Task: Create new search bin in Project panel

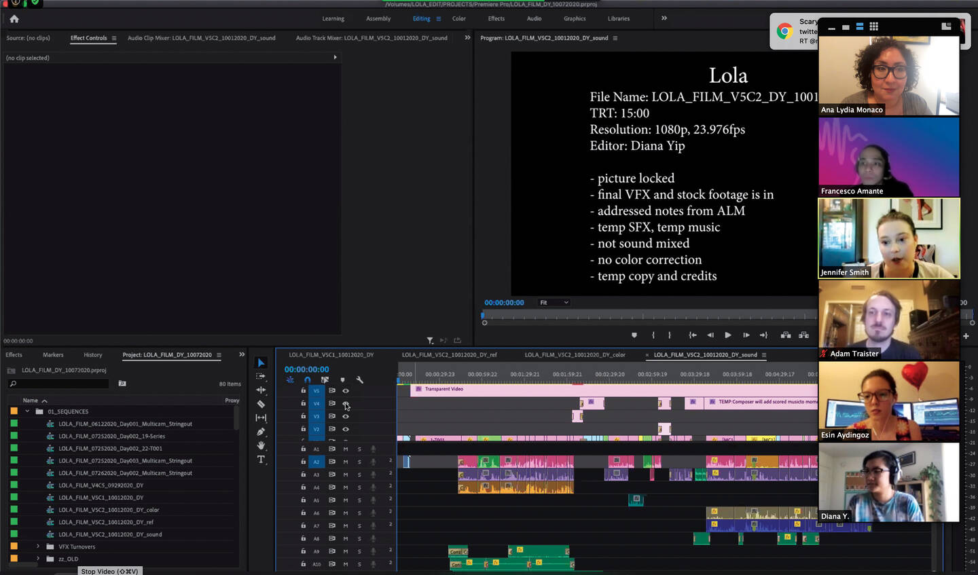Action: [122, 384]
